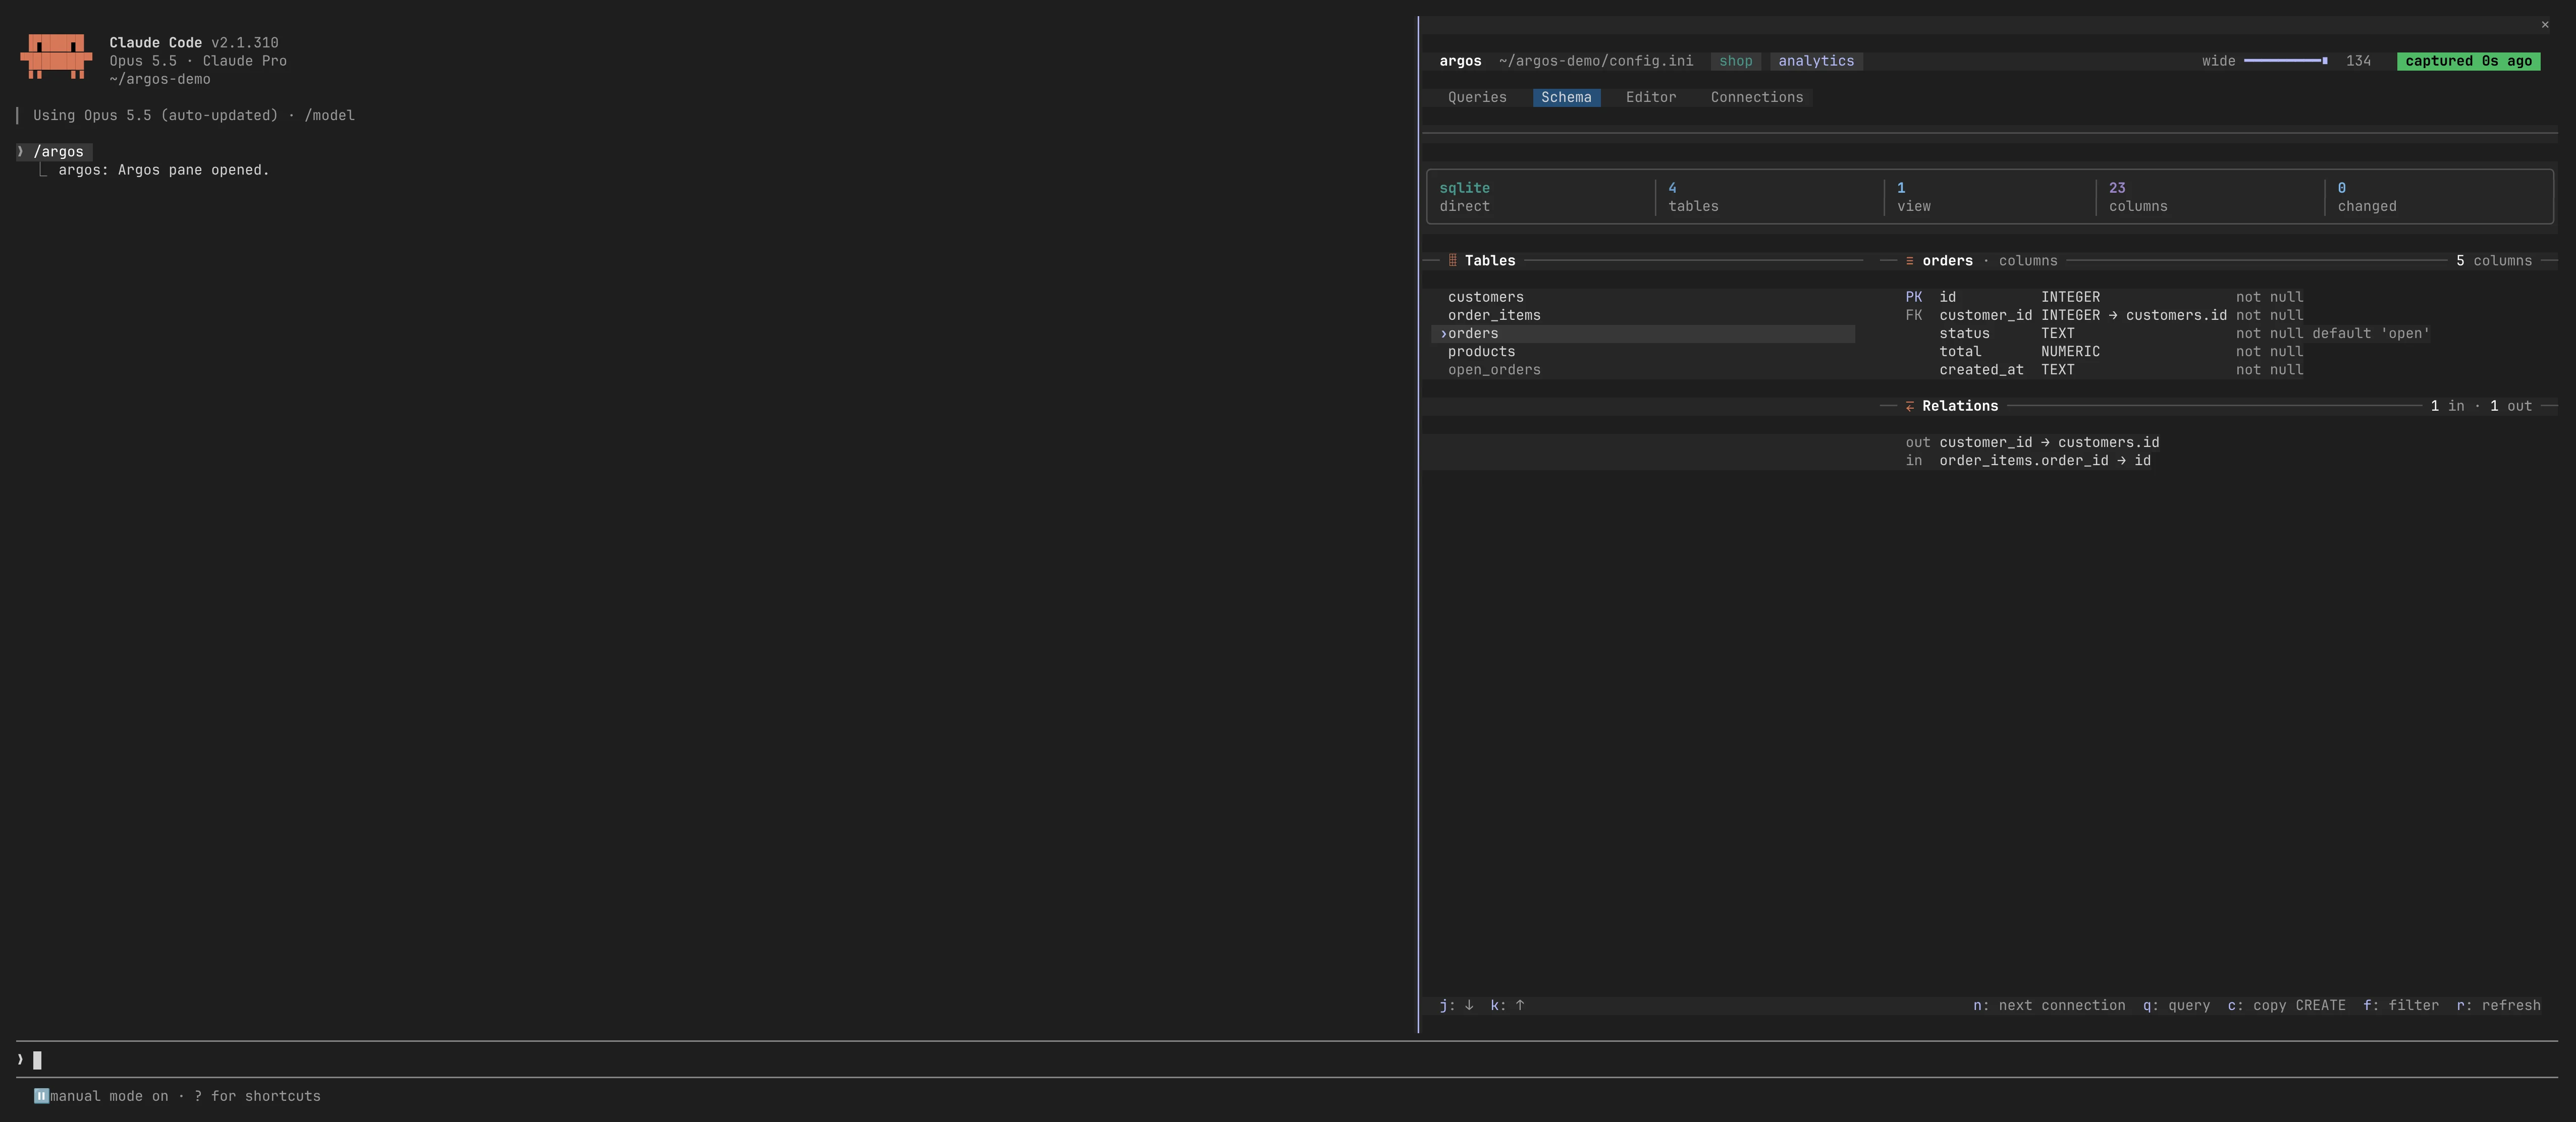This screenshot has width=2576, height=1122.
Task: Click the q: query shortcut
Action: pos(2176,1005)
